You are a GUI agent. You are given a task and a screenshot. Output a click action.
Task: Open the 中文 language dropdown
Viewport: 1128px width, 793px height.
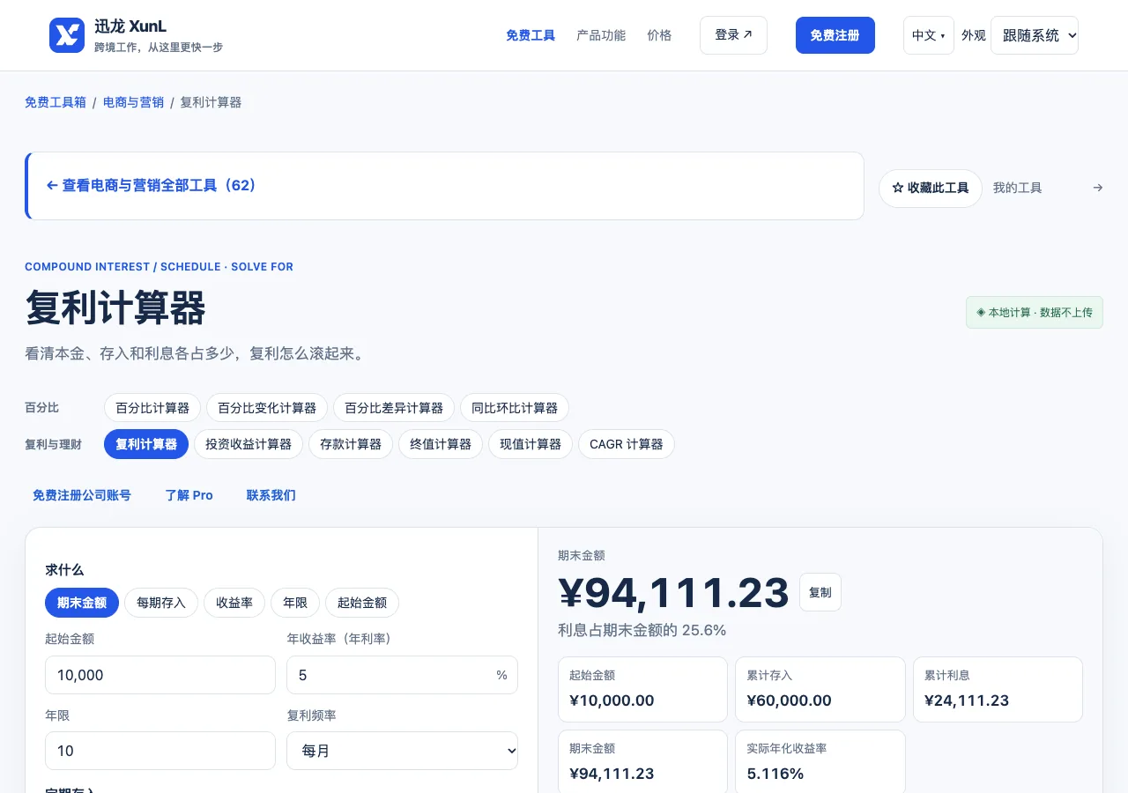point(929,35)
